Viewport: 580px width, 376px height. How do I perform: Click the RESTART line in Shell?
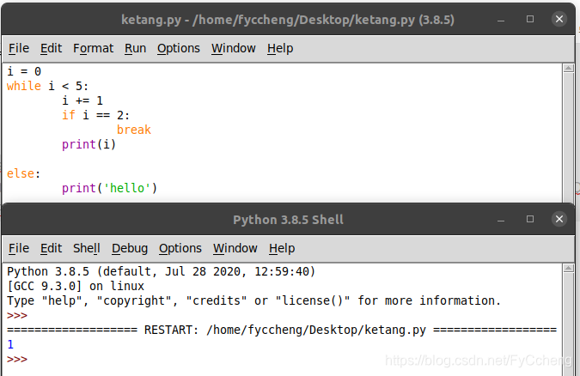[282, 330]
